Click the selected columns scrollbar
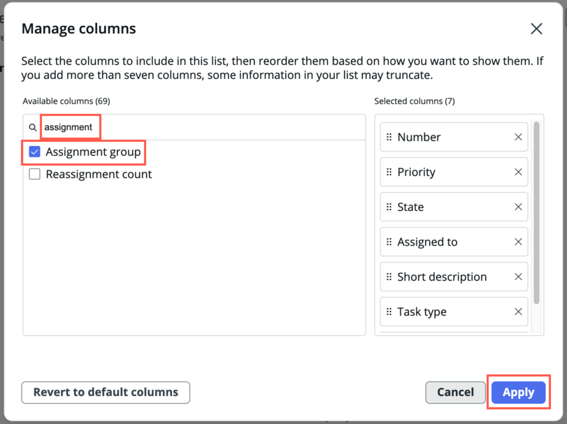This screenshot has height=424, width=567. coord(537,212)
